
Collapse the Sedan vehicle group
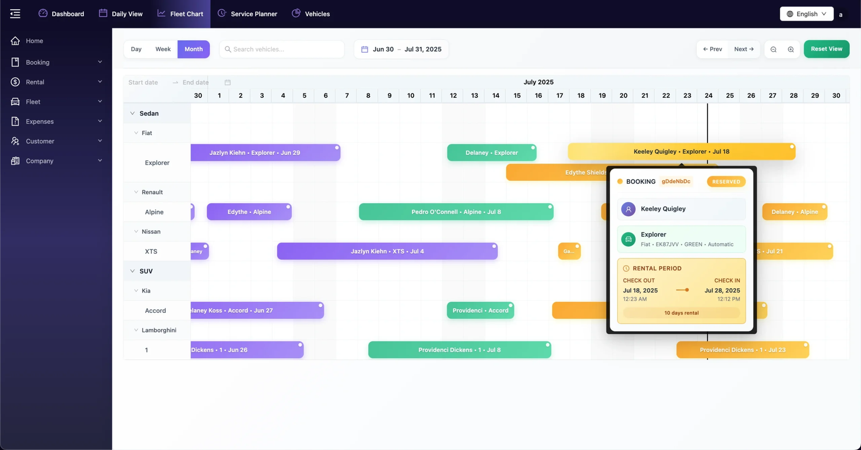coord(132,113)
